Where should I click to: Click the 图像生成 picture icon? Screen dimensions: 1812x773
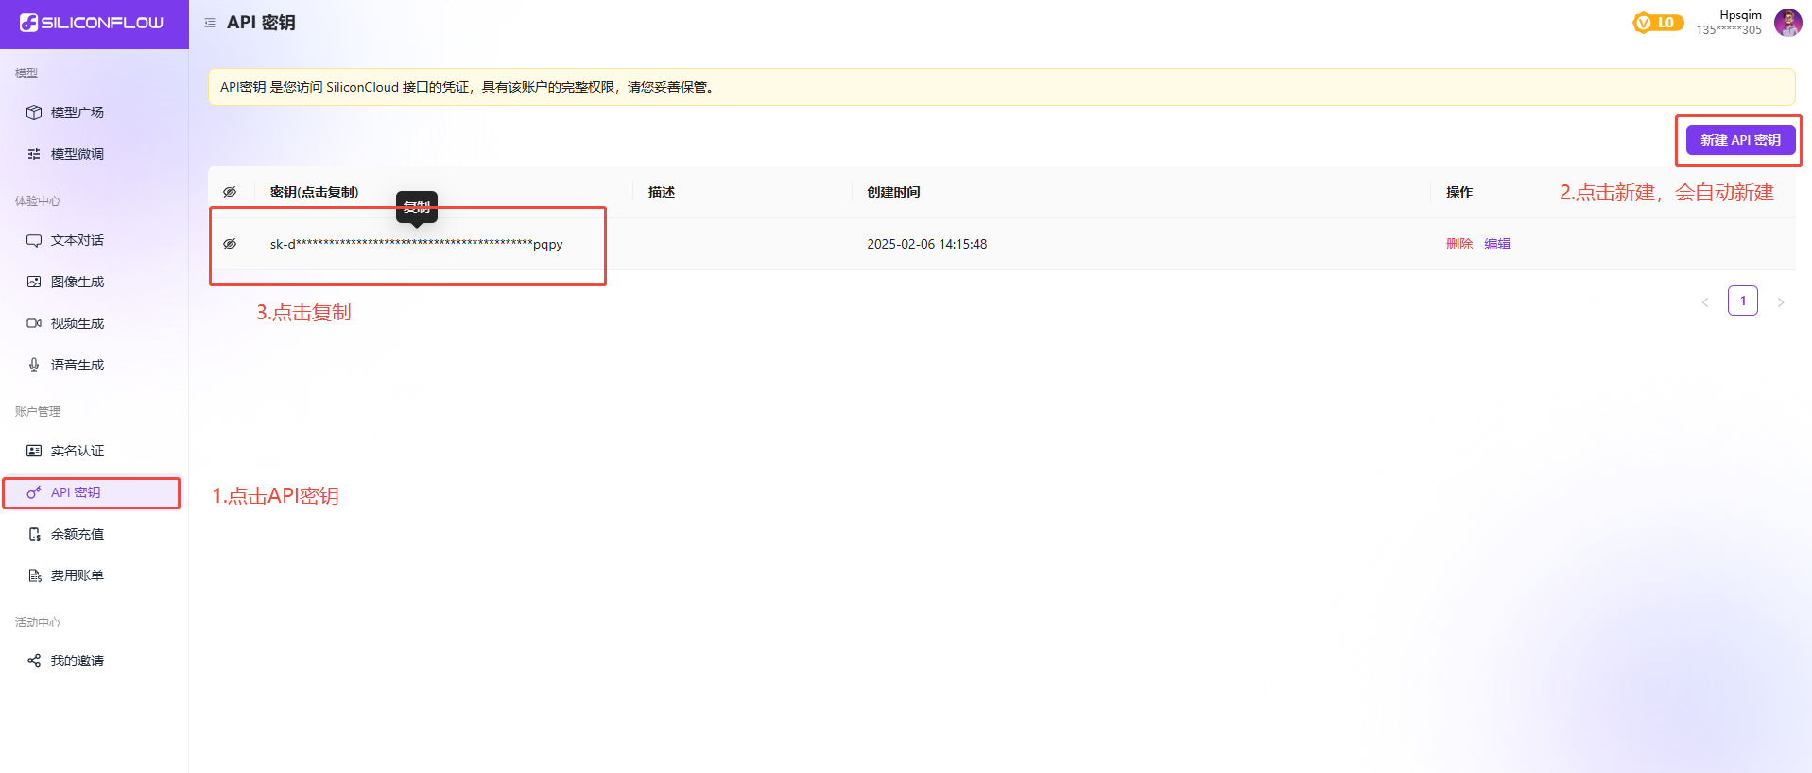34,282
